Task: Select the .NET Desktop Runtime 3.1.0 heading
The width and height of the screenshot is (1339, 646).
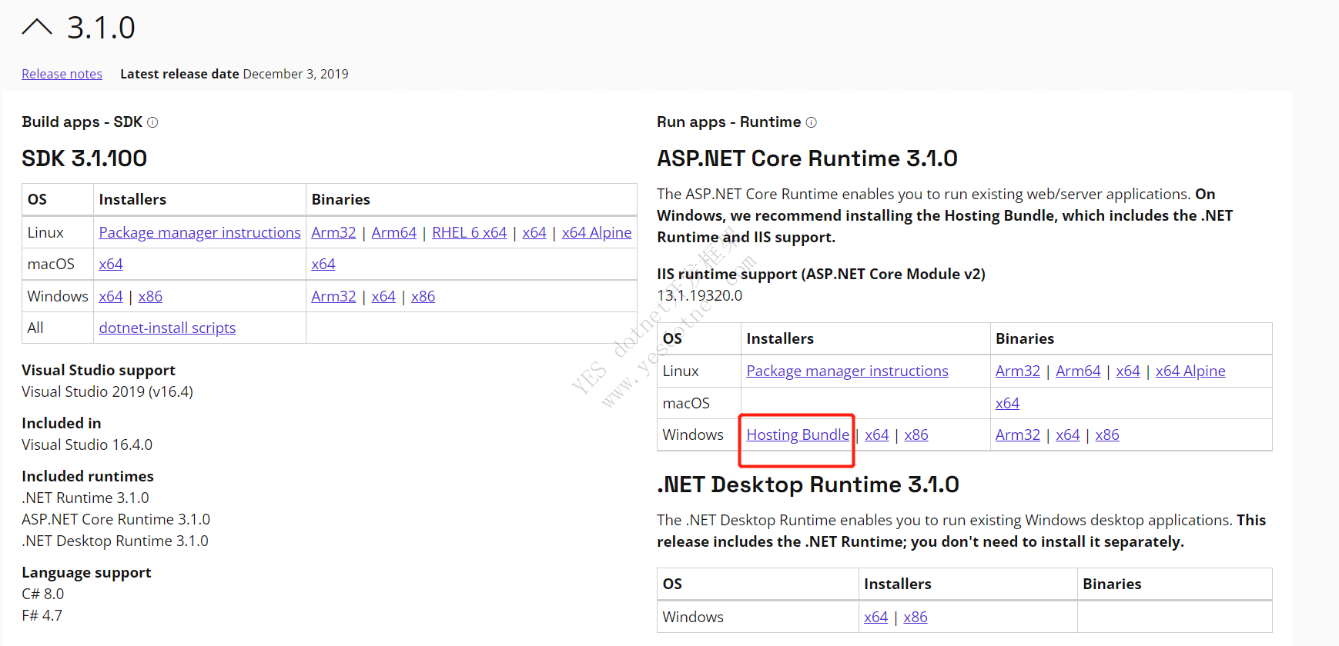Action: tap(808, 484)
